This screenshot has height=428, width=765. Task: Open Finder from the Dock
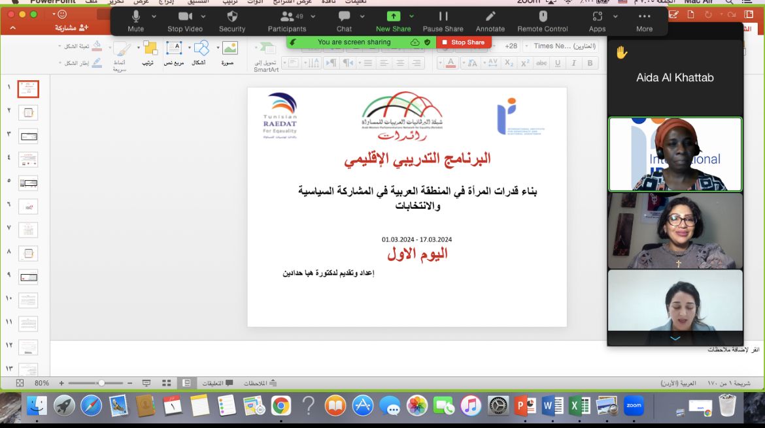[37, 405]
